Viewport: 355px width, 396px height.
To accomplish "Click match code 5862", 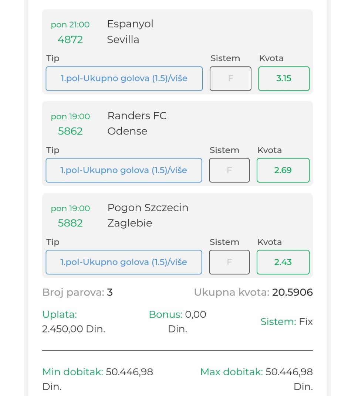I will [70, 131].
